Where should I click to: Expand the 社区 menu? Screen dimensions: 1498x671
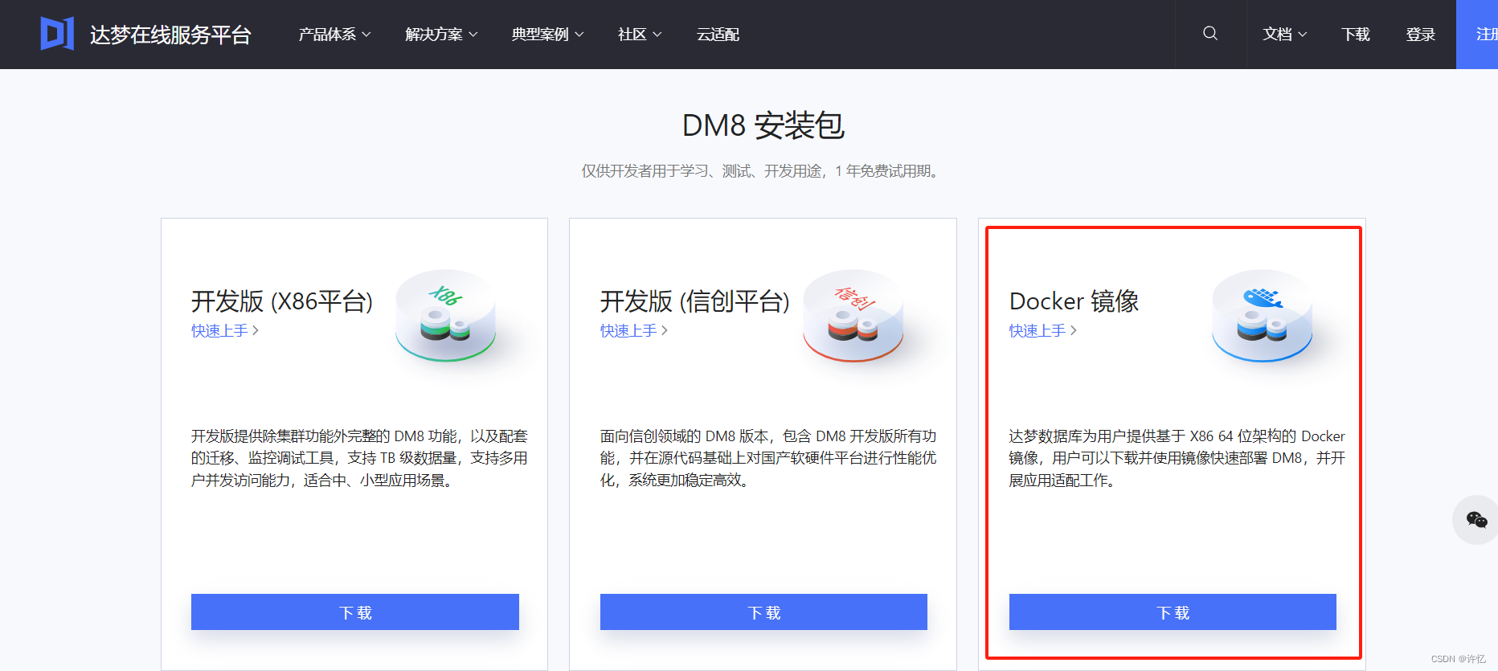tap(640, 35)
